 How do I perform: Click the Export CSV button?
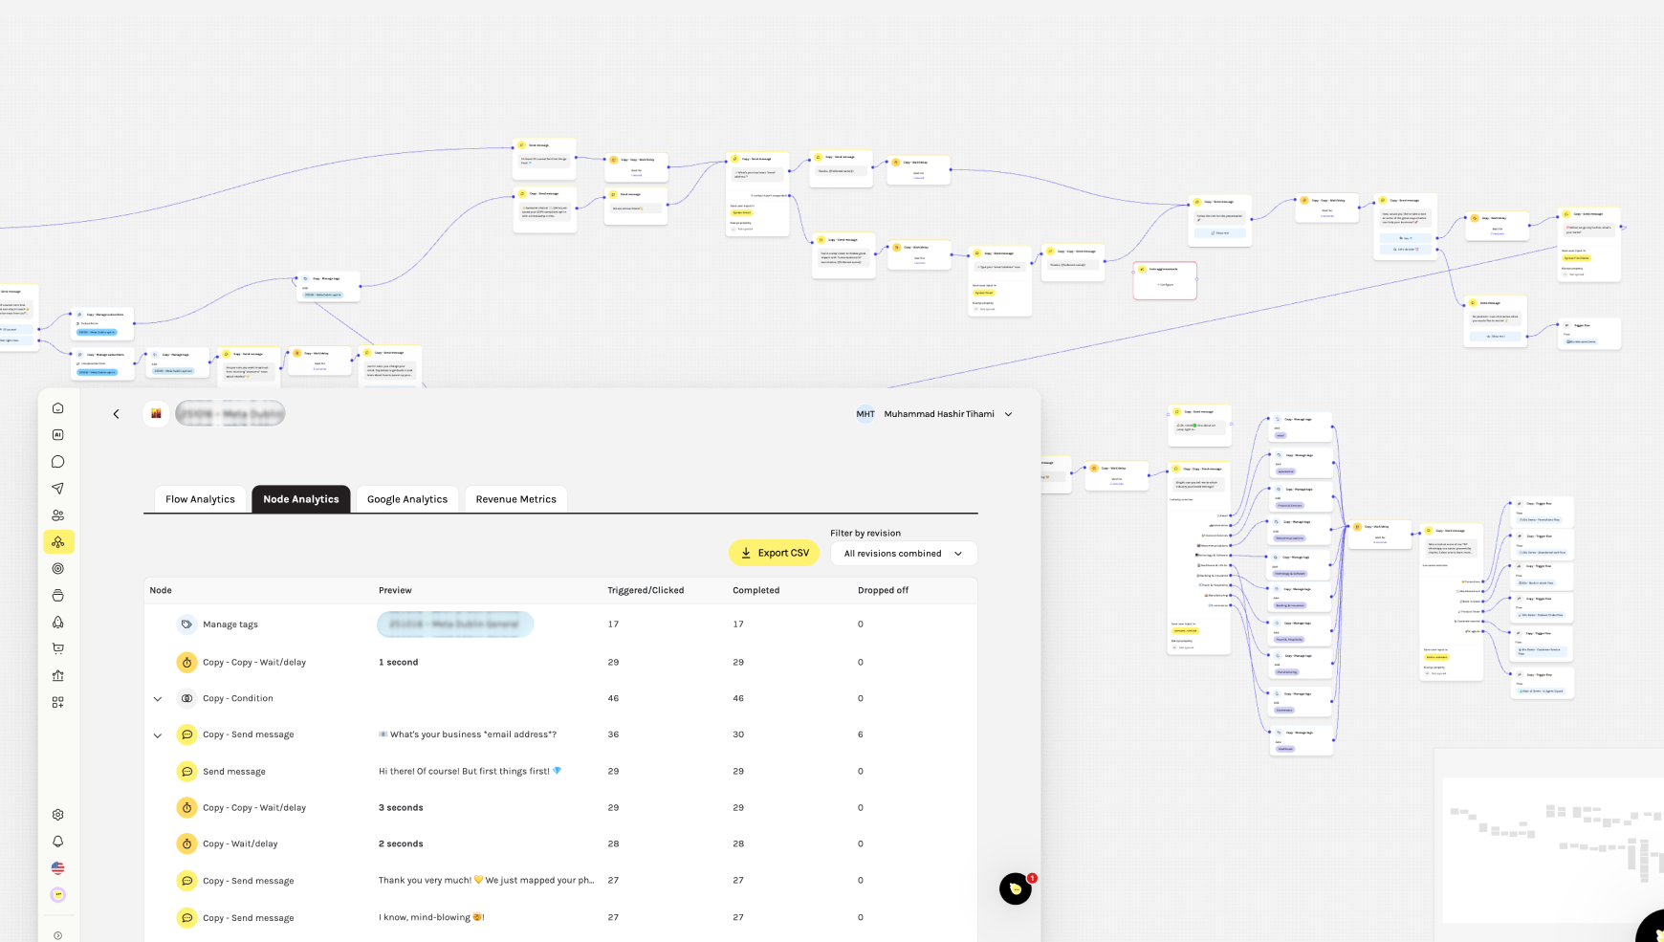774,552
